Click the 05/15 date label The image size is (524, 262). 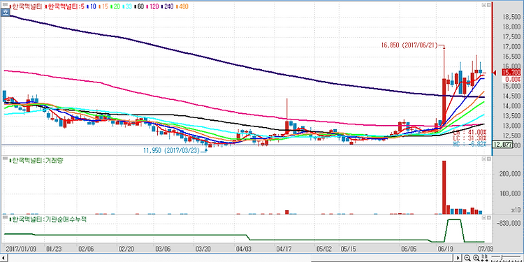click(349, 249)
